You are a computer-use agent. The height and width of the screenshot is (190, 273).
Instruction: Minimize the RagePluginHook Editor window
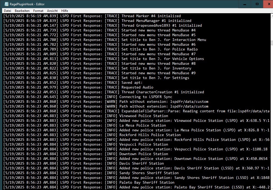click(x=245, y=4)
